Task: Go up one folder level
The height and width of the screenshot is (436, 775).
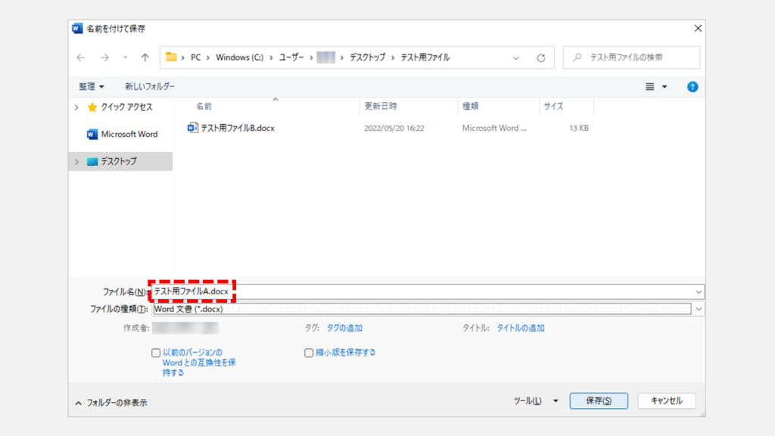Action: click(x=145, y=58)
